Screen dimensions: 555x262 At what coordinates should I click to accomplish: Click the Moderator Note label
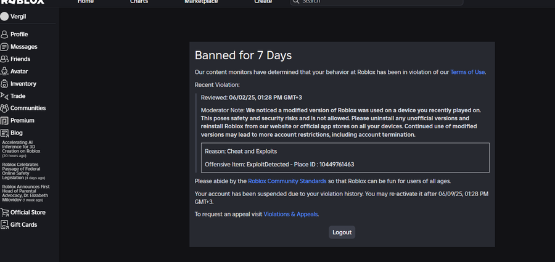pos(223,110)
